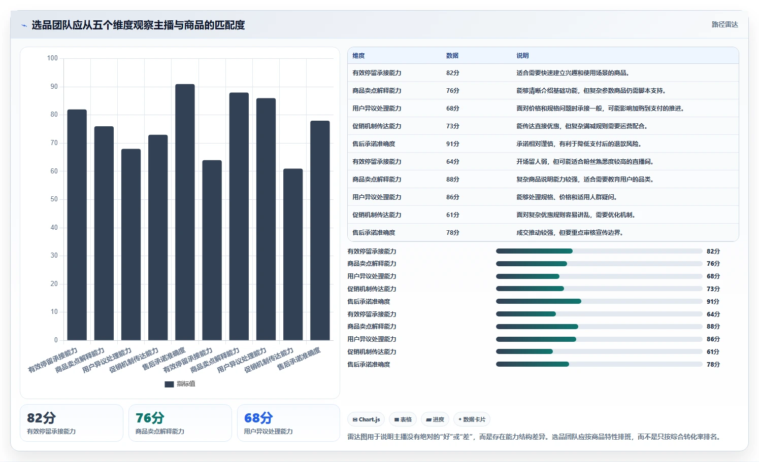Click note 能够清晰介绍基础功能，但复杂参数商品仍需脚本支持

click(x=591, y=91)
